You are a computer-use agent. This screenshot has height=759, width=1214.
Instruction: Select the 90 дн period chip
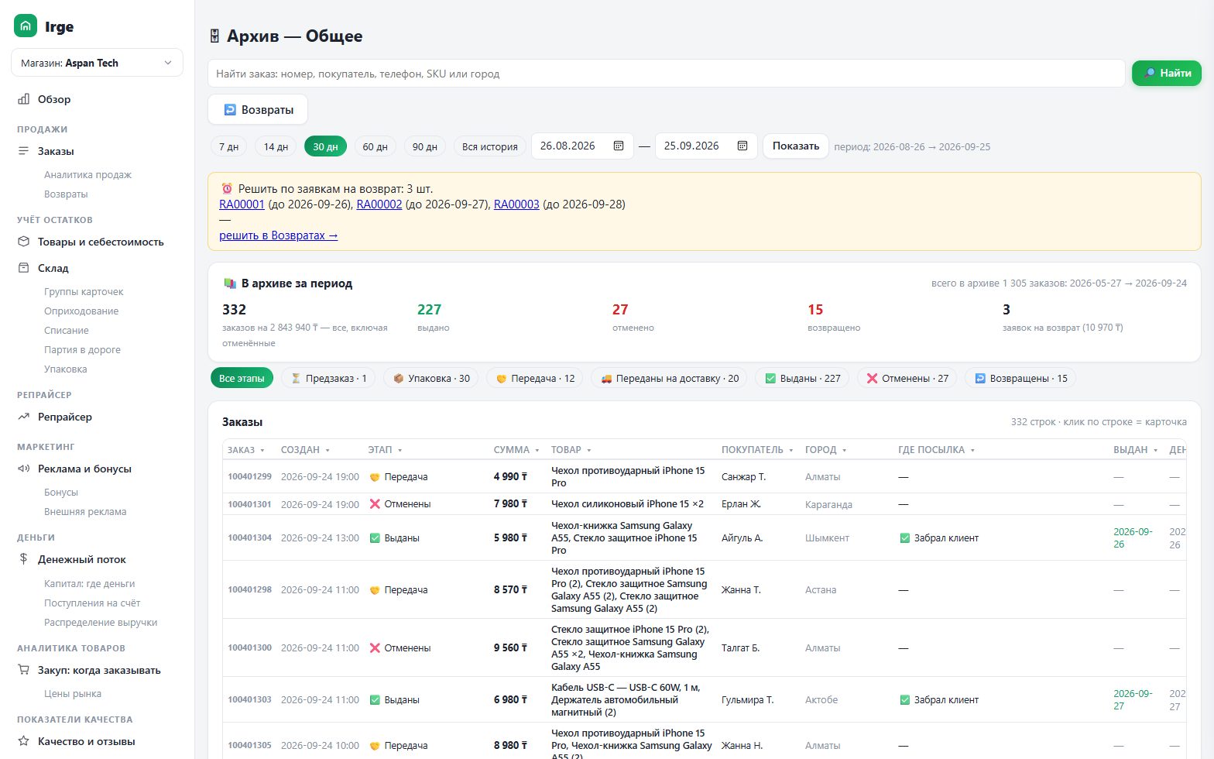(425, 146)
